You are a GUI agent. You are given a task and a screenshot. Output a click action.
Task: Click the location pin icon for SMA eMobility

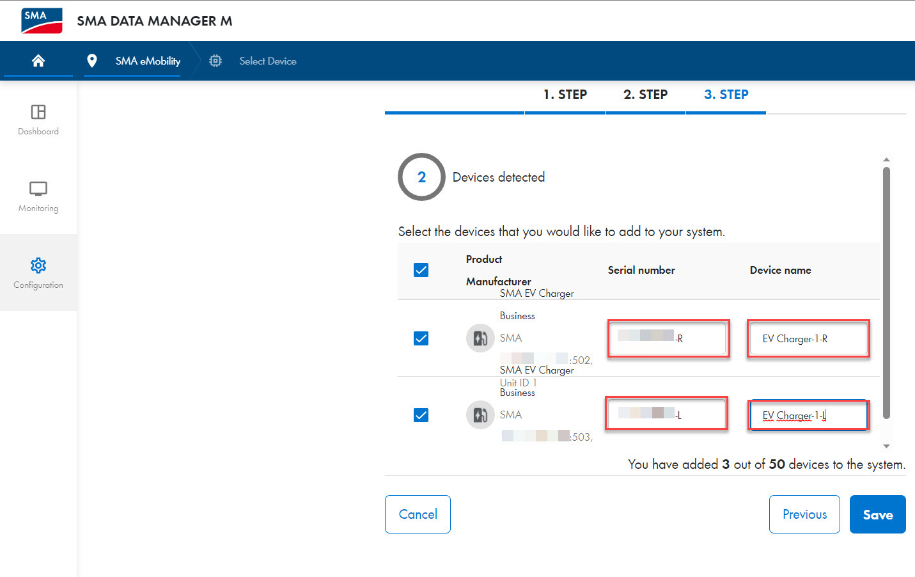pos(92,61)
